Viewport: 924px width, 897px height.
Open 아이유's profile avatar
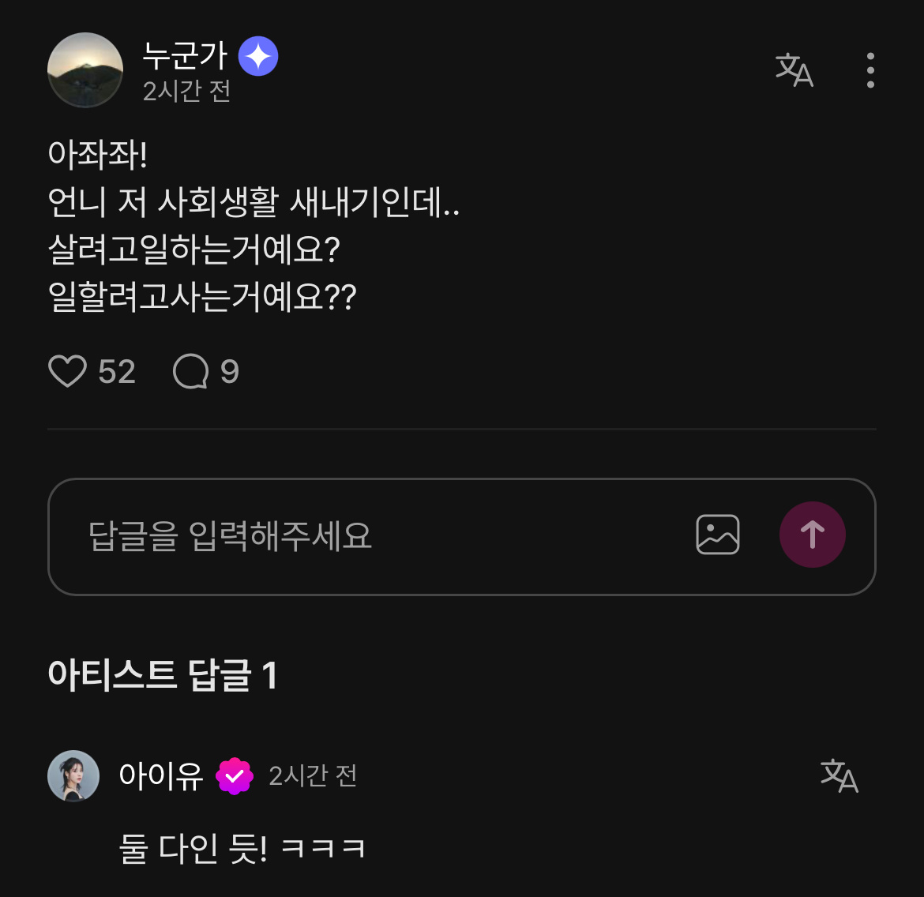(73, 775)
